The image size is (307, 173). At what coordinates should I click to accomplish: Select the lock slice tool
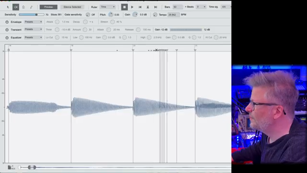[24, 7]
